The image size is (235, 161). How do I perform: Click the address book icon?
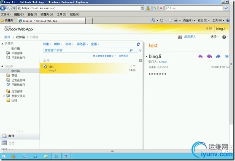point(180,37)
